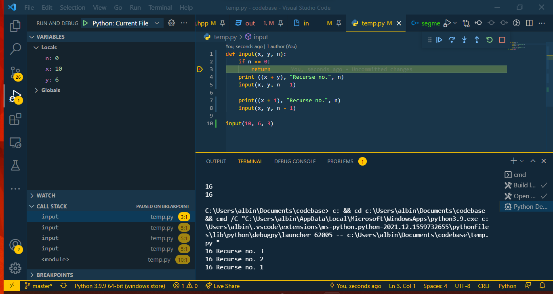
Task: Click the 'input' breadcrumb symbol
Action: (x=257, y=37)
